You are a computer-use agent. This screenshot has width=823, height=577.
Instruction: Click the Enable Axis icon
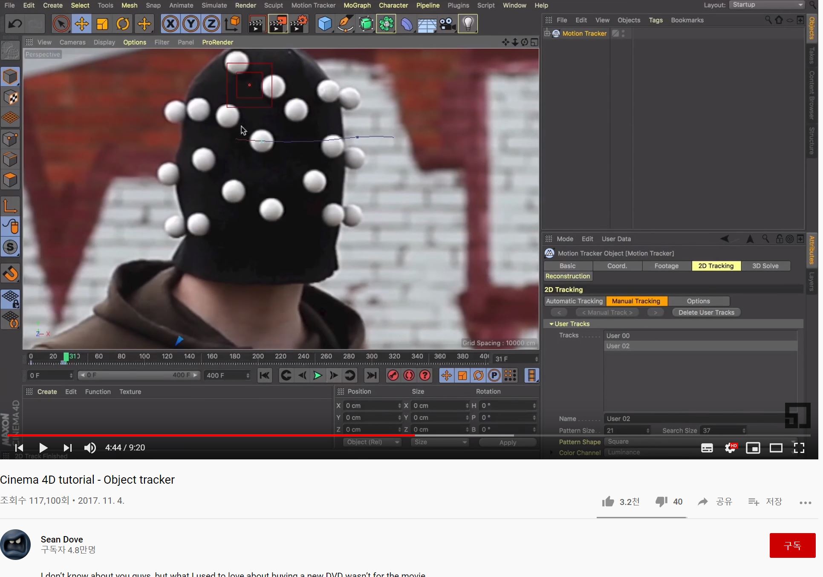(10, 207)
